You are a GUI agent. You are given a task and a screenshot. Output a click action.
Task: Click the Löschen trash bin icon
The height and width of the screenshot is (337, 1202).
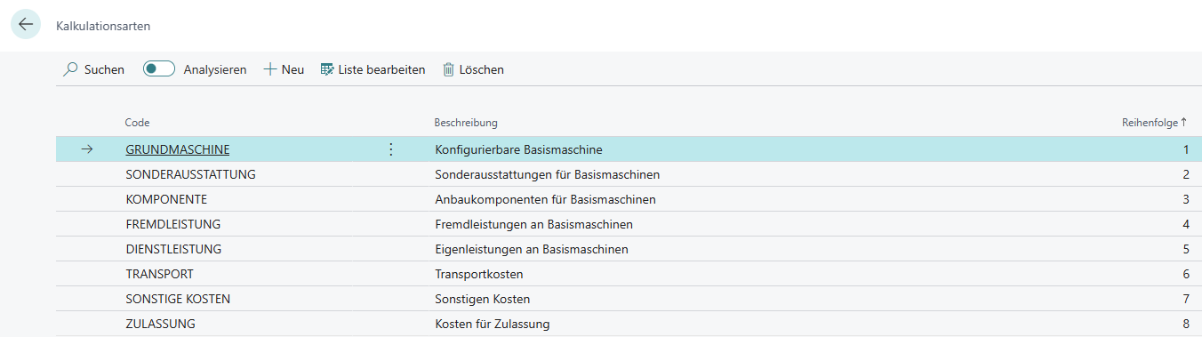click(448, 69)
